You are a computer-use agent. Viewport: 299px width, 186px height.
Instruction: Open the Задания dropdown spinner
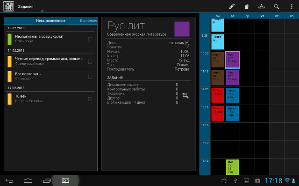30,7
